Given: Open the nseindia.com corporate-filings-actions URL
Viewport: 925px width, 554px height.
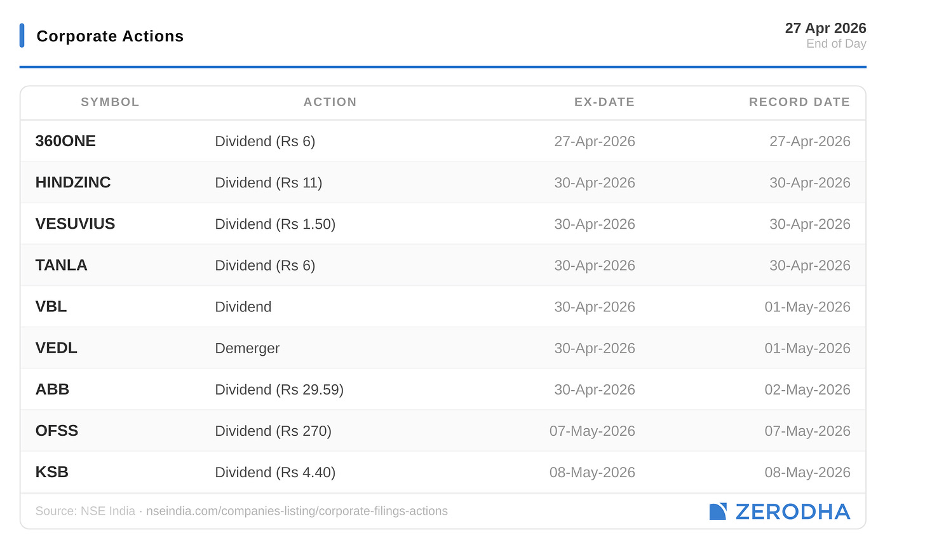Looking at the screenshot, I should pyautogui.click(x=297, y=511).
